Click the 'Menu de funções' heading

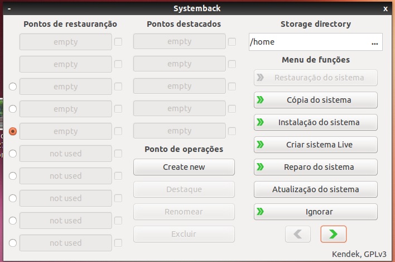tap(316, 60)
